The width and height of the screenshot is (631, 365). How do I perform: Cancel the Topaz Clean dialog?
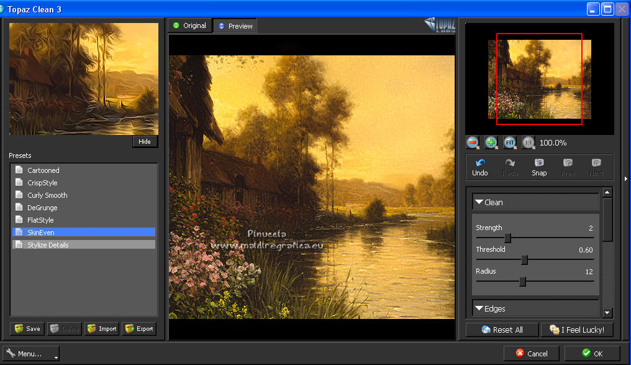point(532,353)
